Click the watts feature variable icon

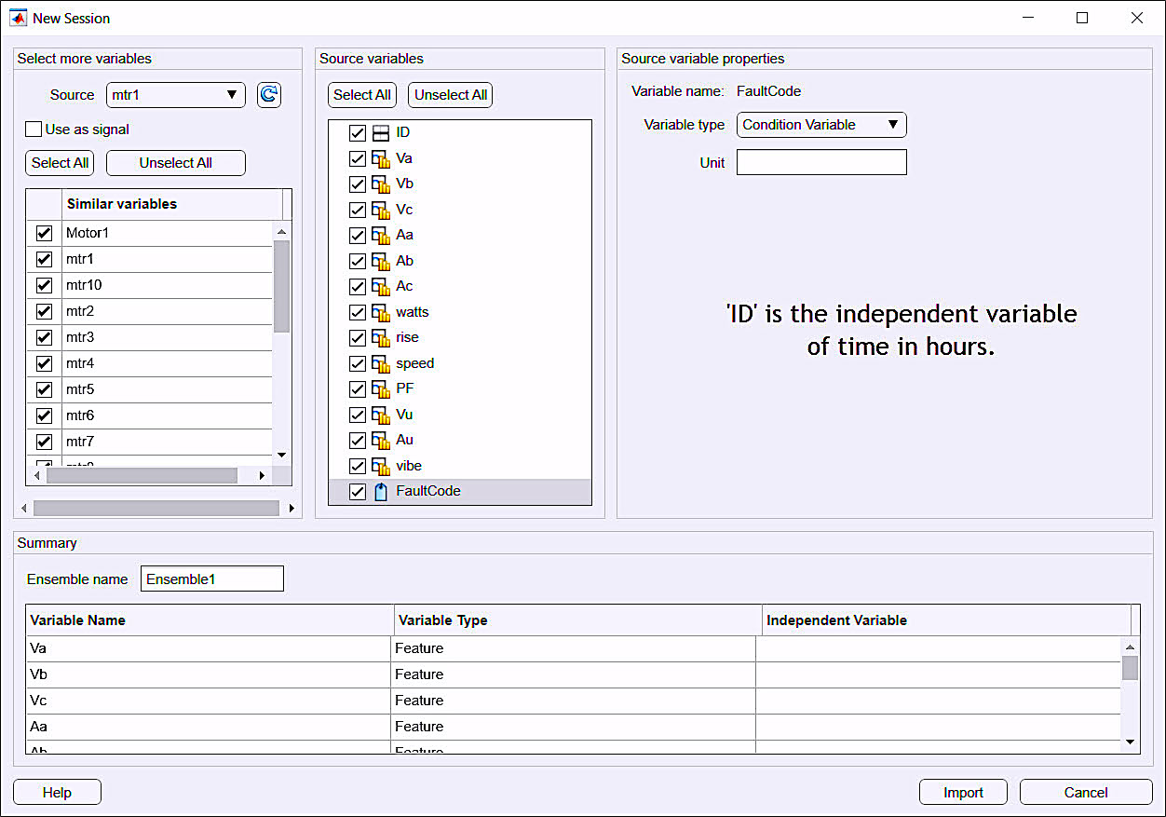[380, 312]
